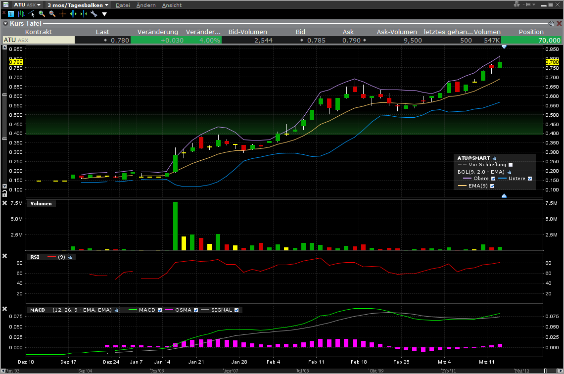Click the Bid column header
This screenshot has height=374, width=564.
click(300, 32)
